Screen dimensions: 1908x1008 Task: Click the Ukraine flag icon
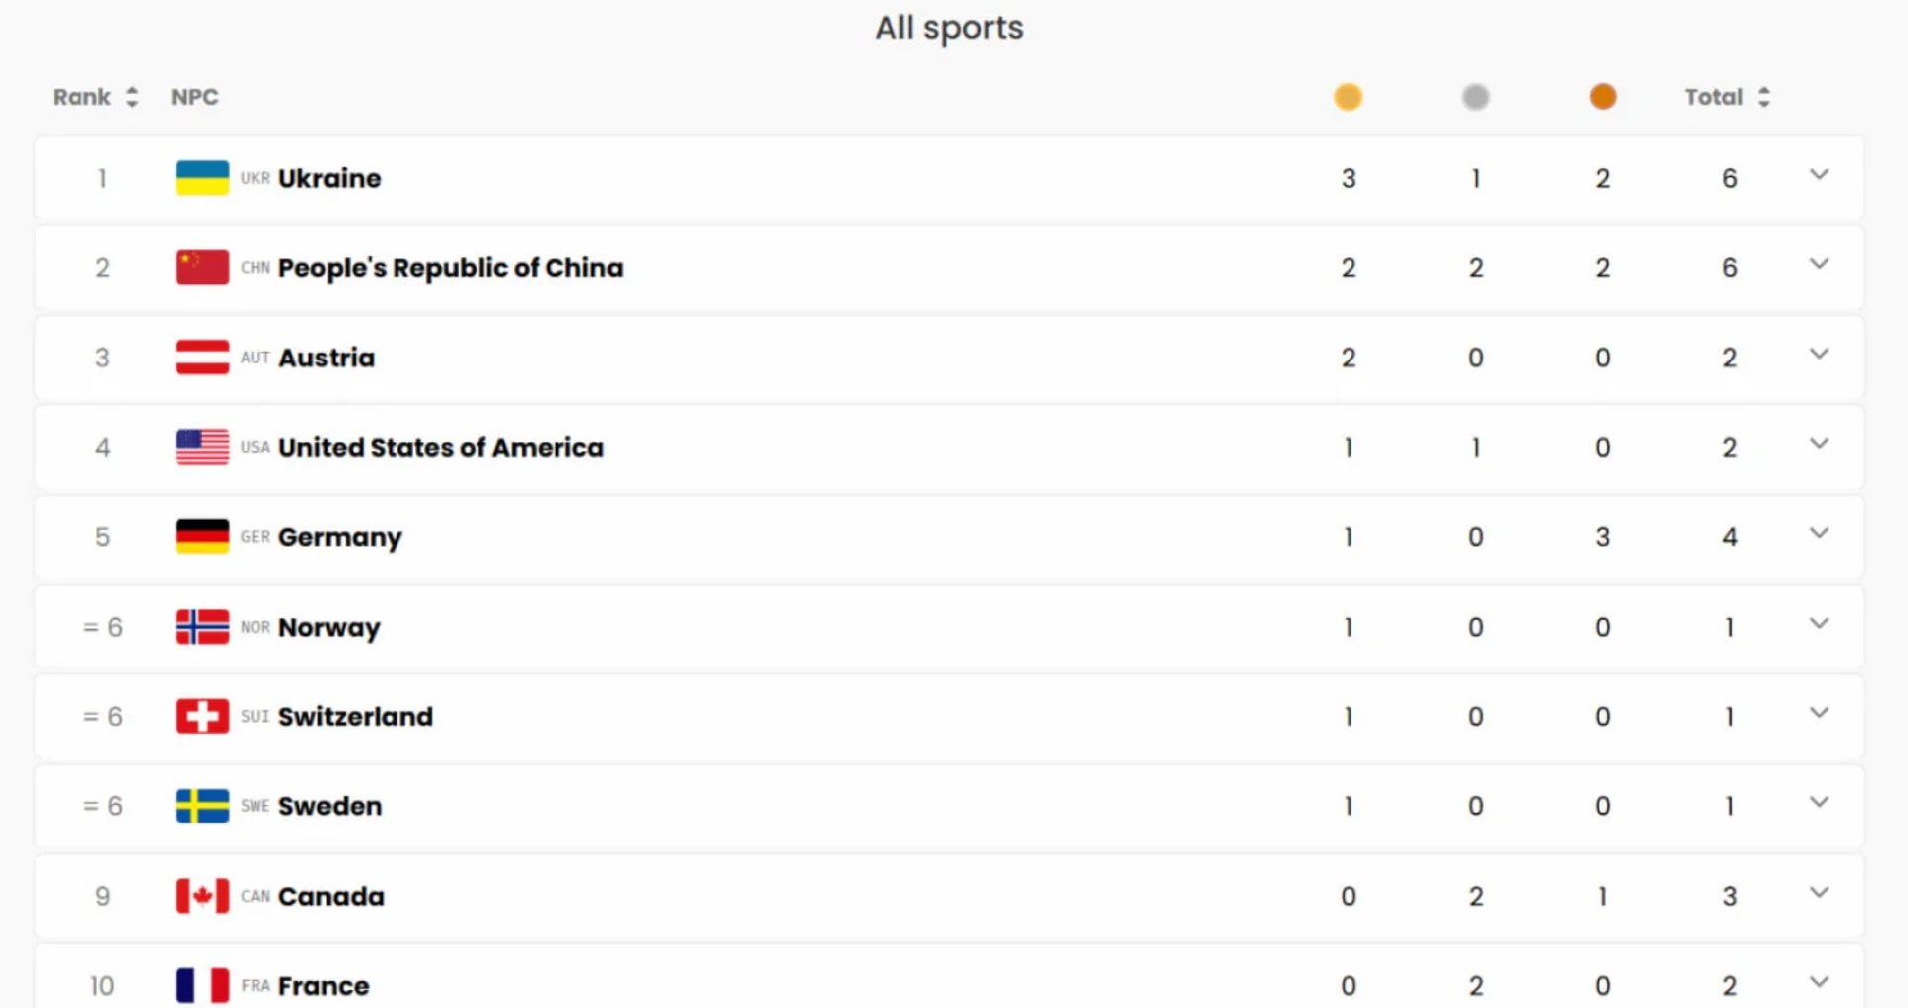202,178
